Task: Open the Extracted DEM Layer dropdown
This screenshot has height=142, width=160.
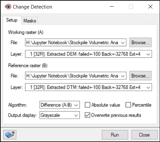Action: [x=88, y=54]
